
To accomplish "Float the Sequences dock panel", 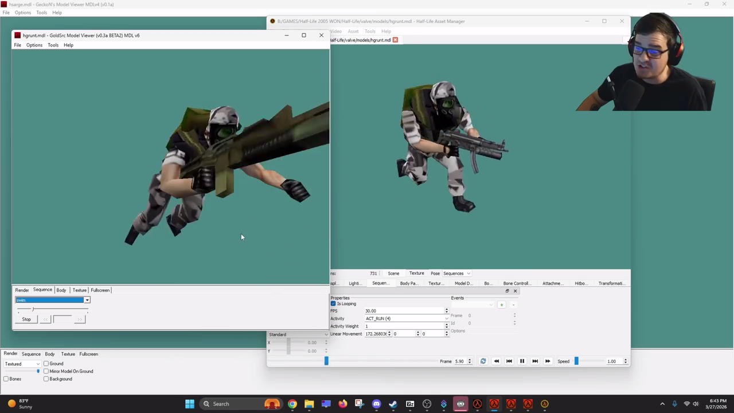I will tap(507, 291).
